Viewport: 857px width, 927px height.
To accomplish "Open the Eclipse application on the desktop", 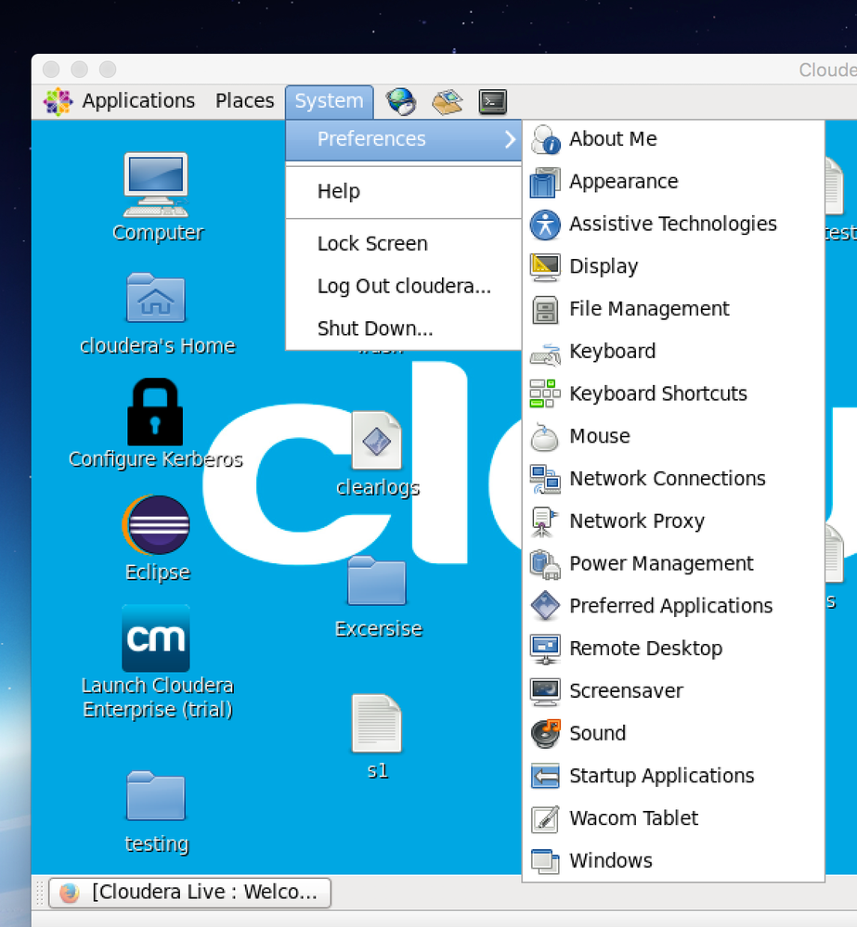I will click(x=155, y=524).
